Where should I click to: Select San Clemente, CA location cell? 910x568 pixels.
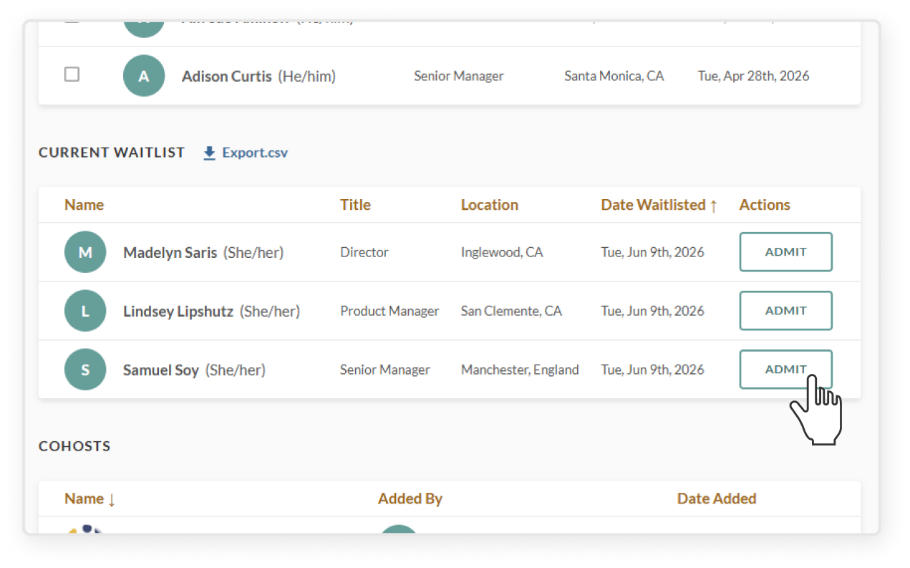[x=511, y=311]
